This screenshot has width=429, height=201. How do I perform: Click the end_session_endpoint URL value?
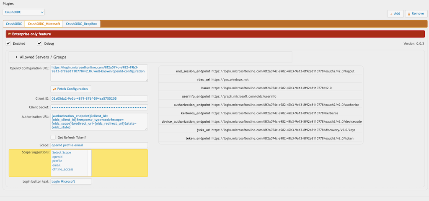(x=283, y=71)
